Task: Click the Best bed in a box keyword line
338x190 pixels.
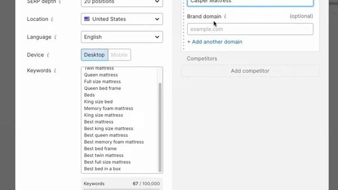Action: tap(102, 169)
